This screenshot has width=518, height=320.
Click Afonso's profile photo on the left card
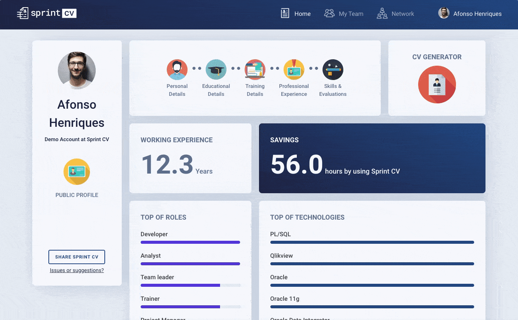77,71
